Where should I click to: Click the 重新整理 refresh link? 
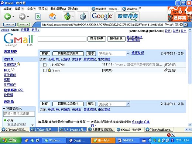click(138, 53)
